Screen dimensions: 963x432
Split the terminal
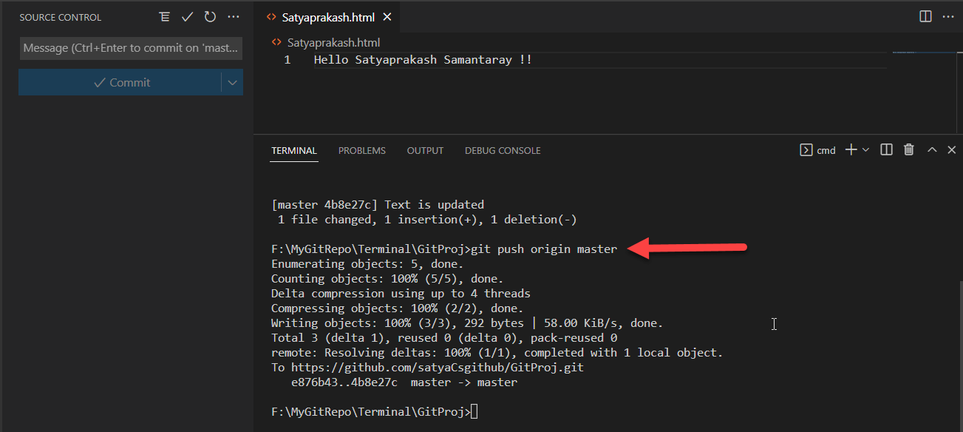(x=886, y=149)
